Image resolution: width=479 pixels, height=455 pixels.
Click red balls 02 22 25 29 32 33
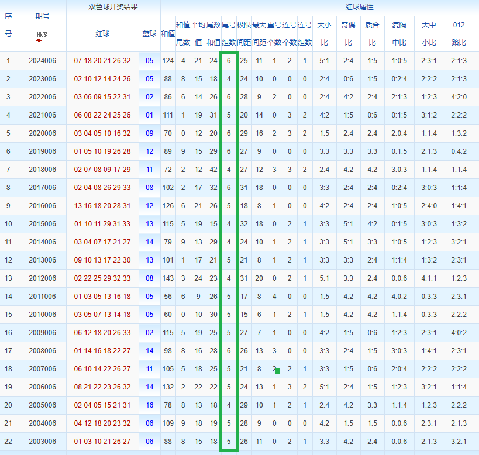(x=102, y=278)
